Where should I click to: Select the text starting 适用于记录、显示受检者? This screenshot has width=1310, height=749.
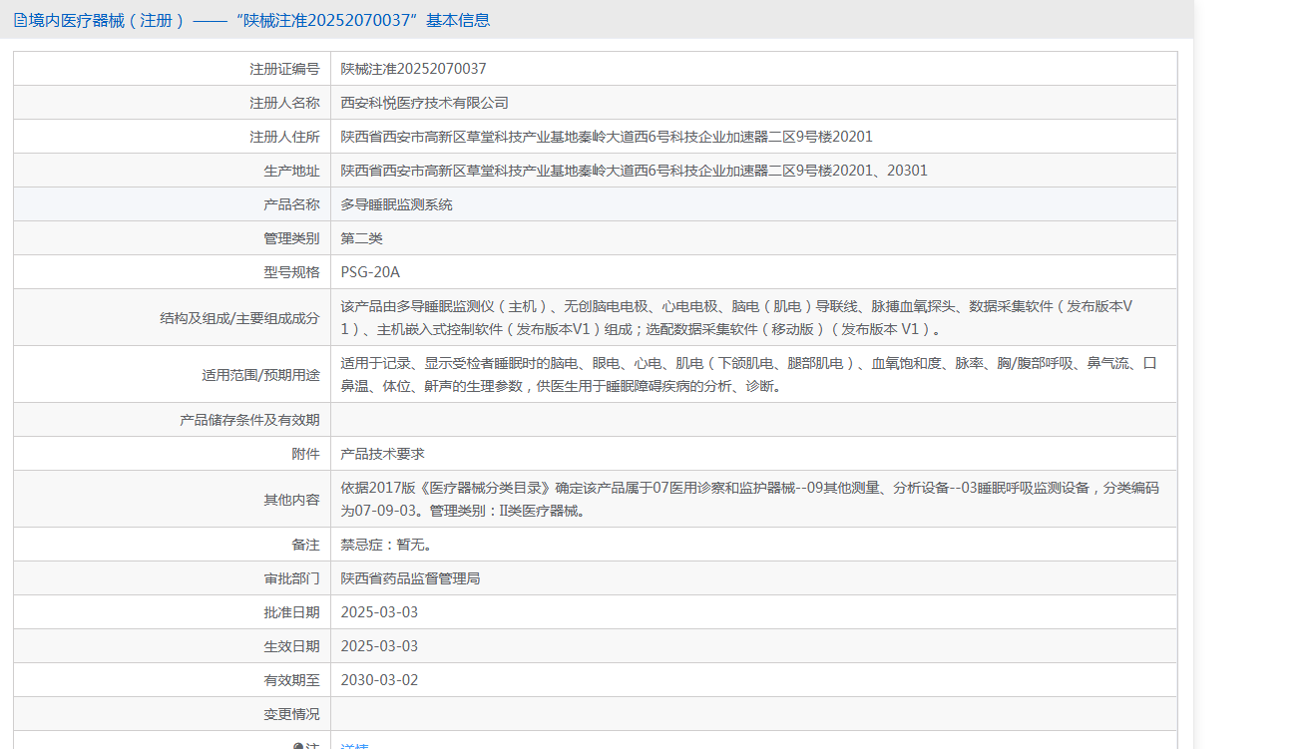click(749, 375)
